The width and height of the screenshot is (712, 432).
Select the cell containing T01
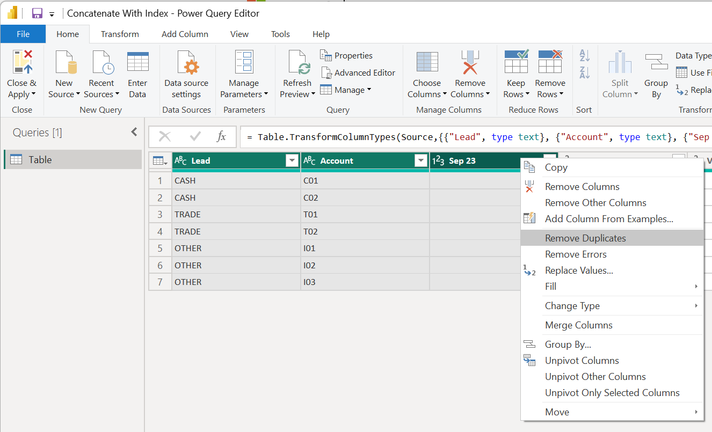[x=365, y=215]
